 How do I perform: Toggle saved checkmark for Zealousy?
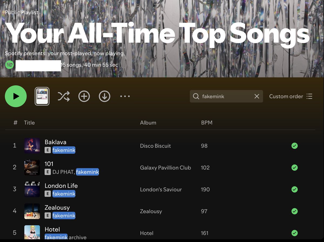point(295,211)
